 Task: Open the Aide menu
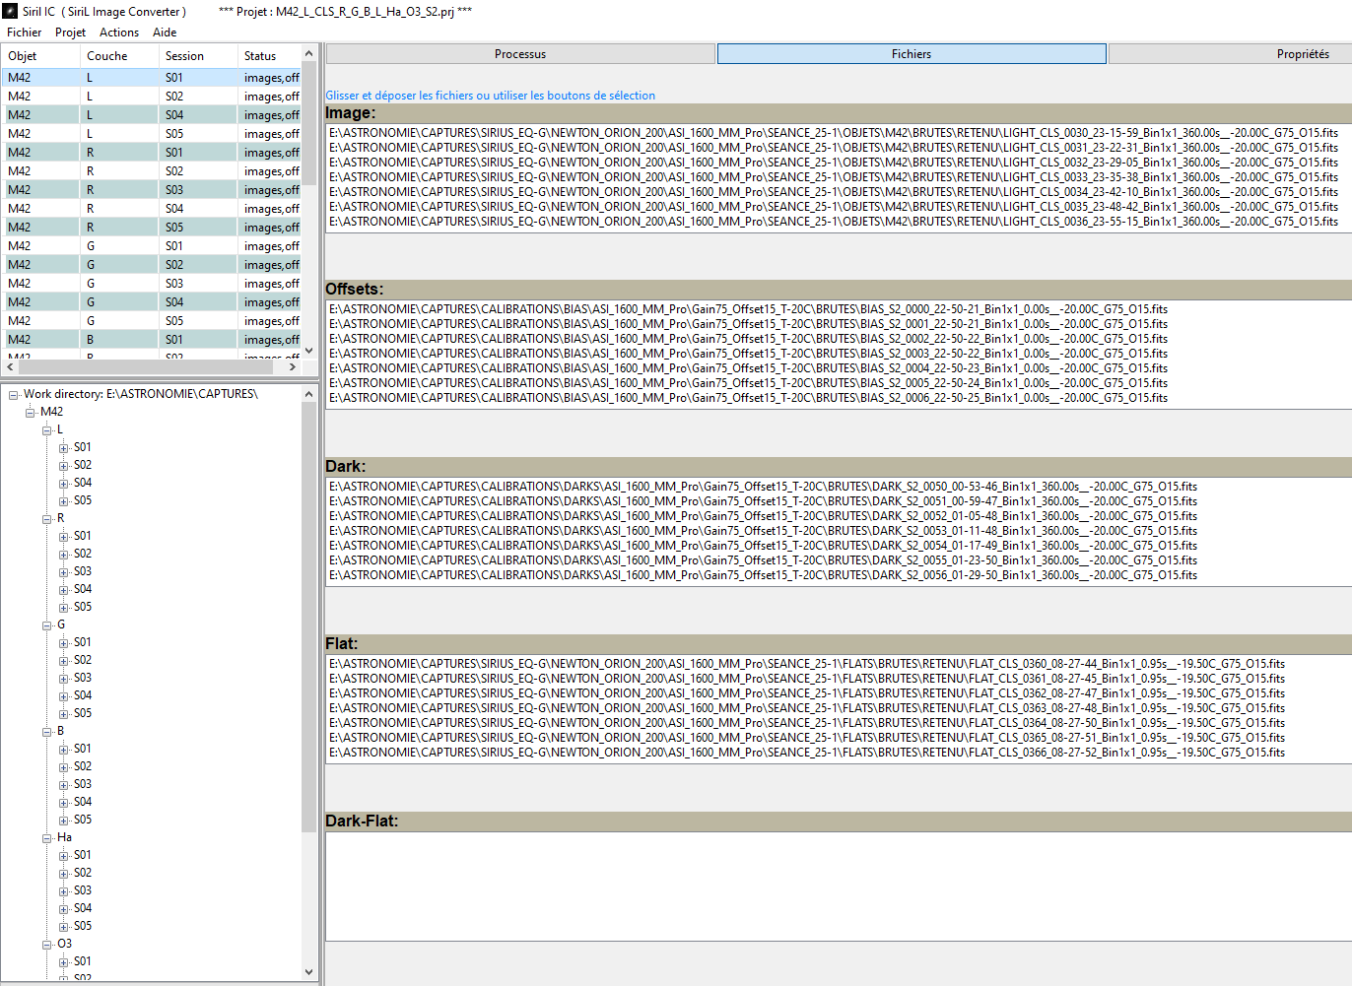(x=165, y=33)
